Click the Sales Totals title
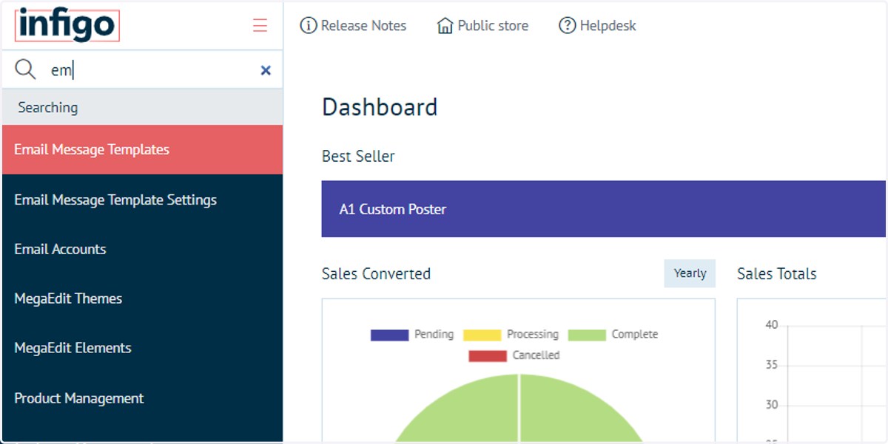 777,274
